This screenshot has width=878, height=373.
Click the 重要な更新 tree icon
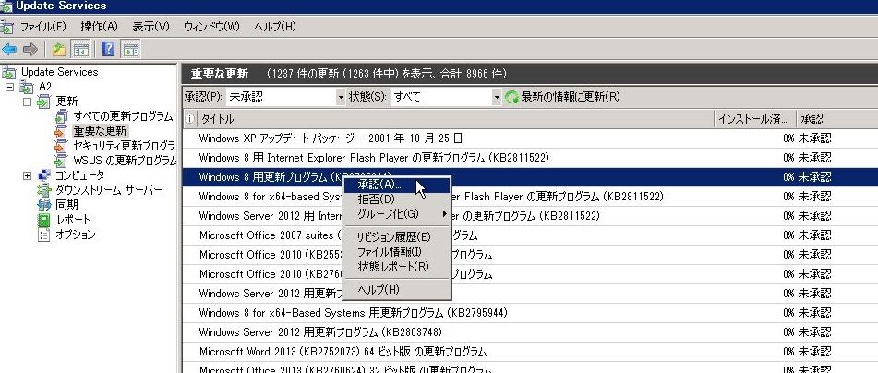[x=61, y=131]
